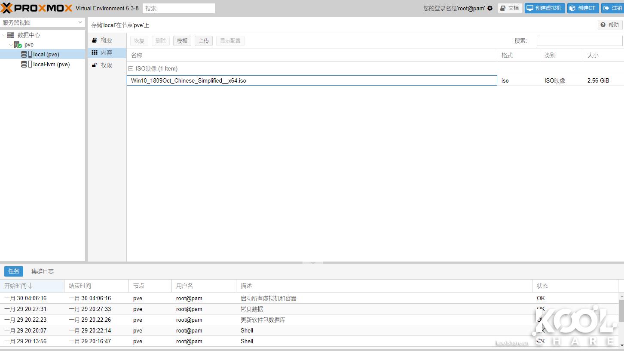The image size is (624, 351).
Task: Sort tasks by 开始时间 column header
Action: tap(19, 286)
